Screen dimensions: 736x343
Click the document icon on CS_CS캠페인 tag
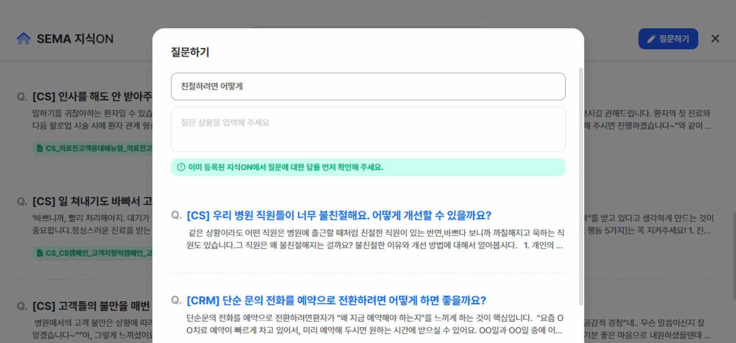click(39, 253)
